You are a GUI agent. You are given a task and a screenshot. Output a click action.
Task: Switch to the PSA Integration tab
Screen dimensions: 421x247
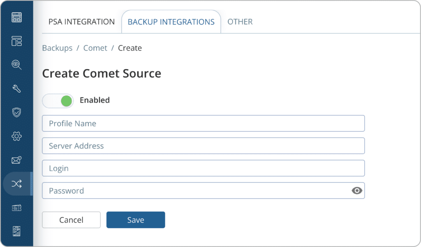81,22
